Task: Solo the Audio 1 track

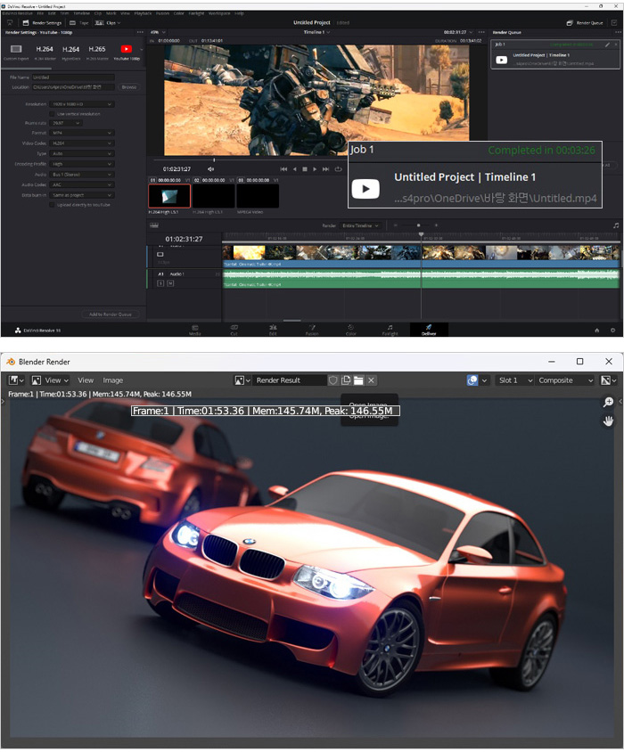Action: point(160,283)
